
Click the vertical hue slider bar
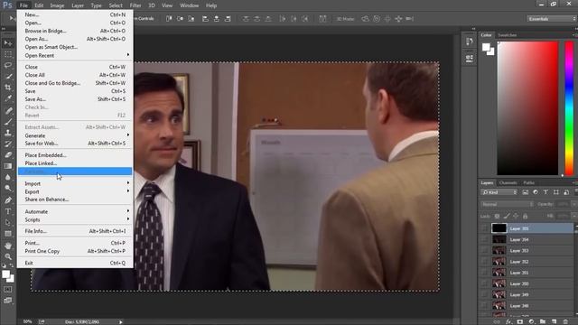(569, 108)
